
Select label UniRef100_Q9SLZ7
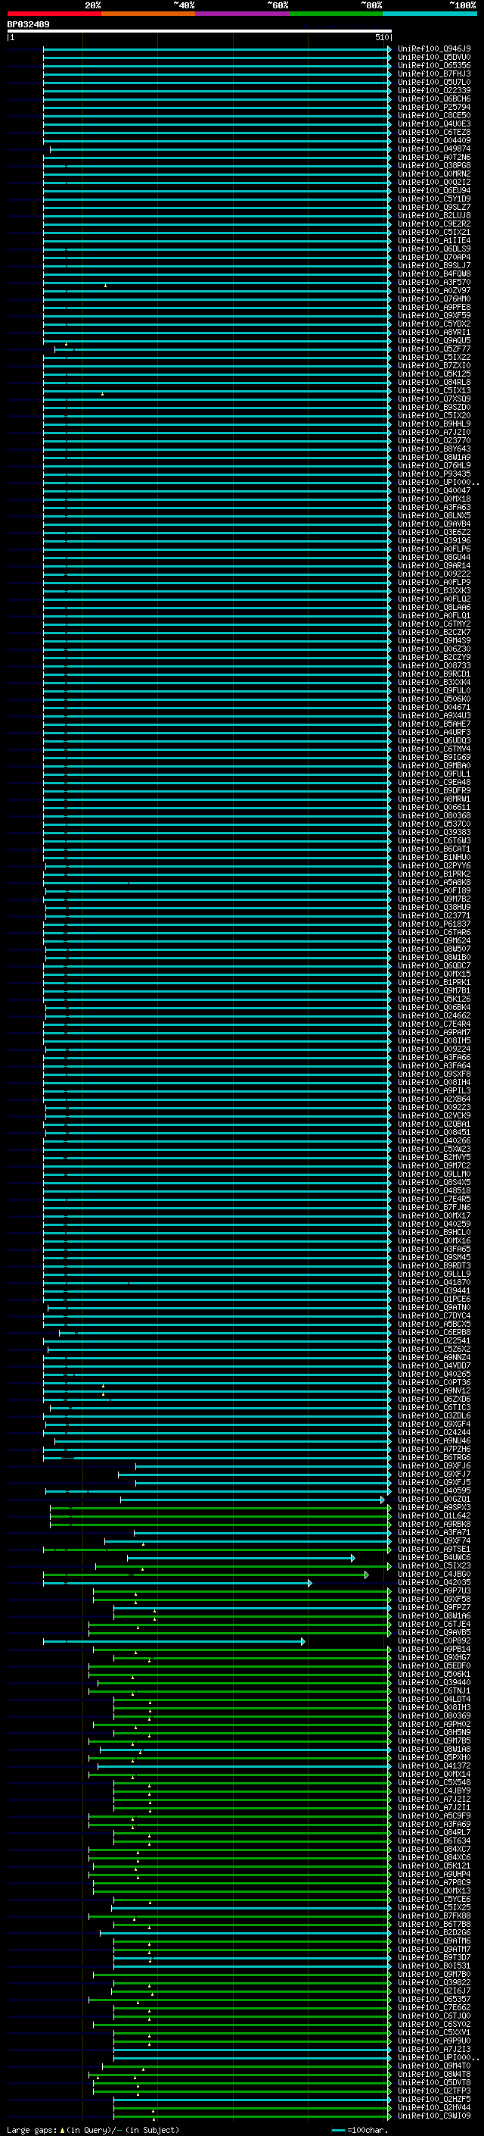(x=434, y=208)
